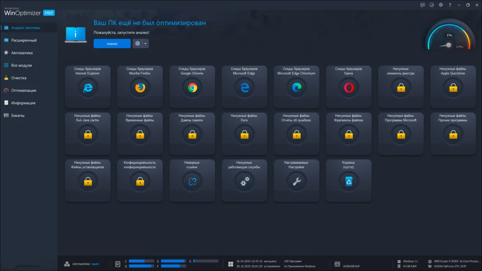
Task: Click the laptop info icon
Action: click(76, 34)
